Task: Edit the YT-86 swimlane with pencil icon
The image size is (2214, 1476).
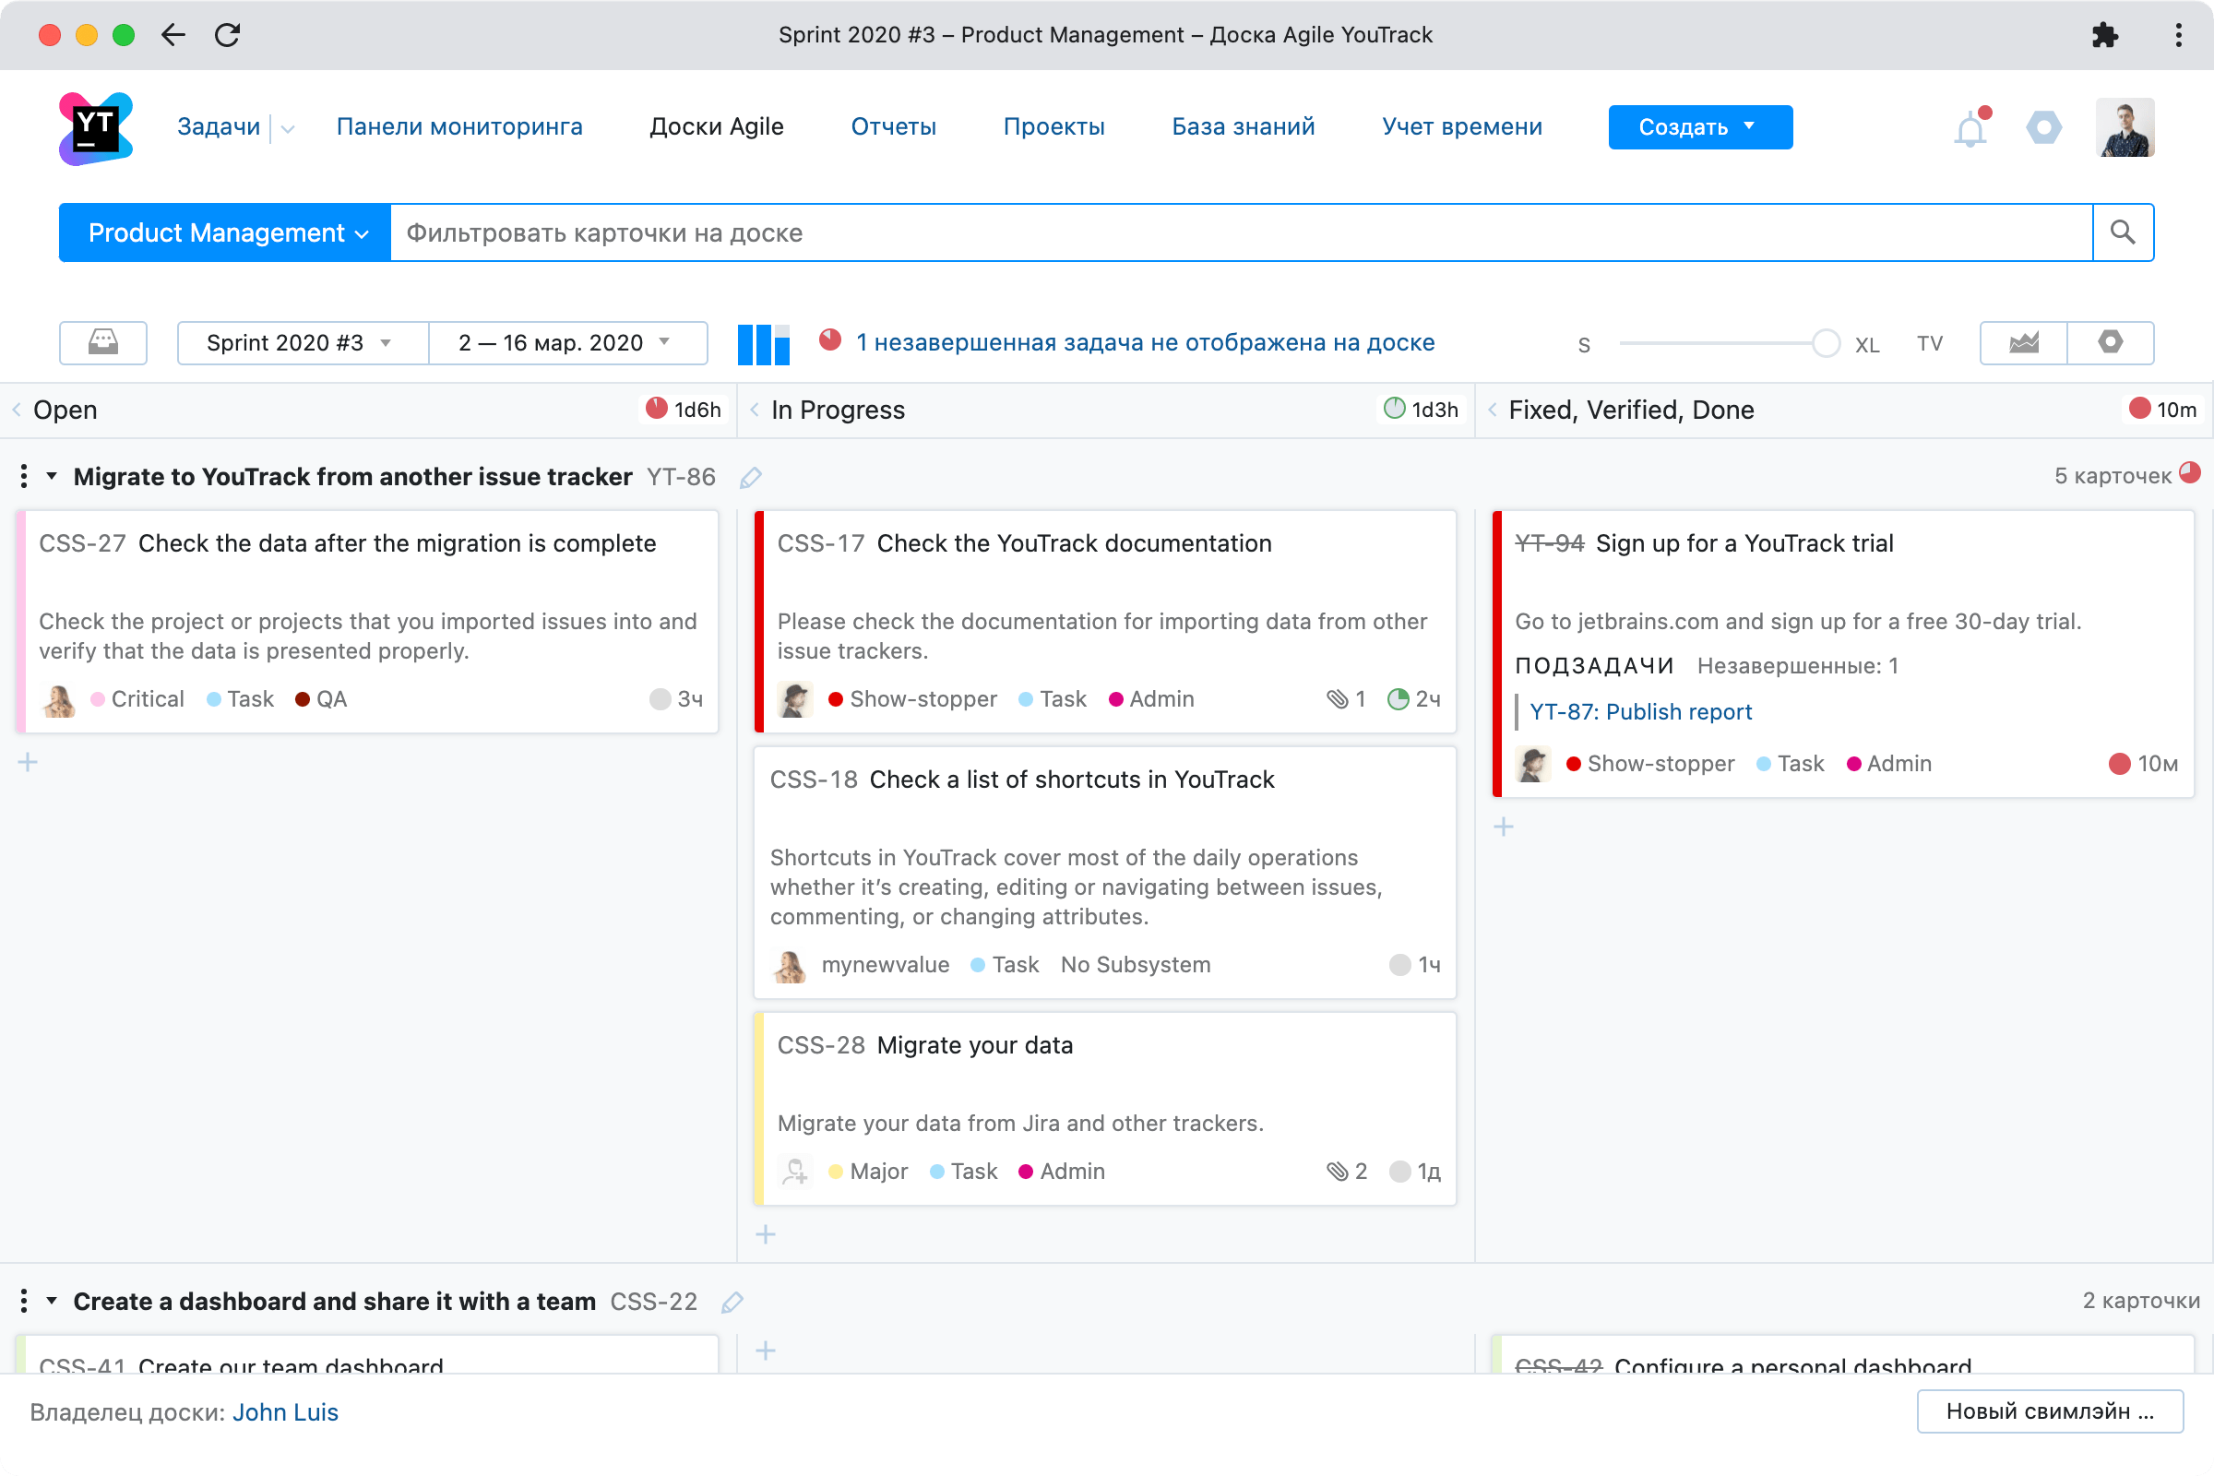Action: 750,478
